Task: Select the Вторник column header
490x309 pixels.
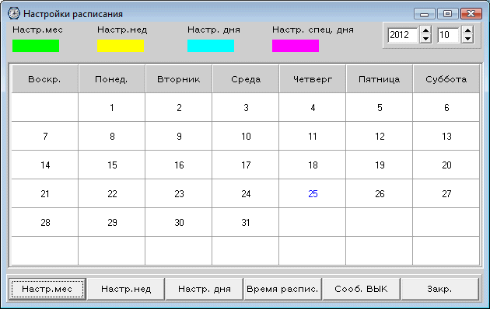Action: coord(178,79)
